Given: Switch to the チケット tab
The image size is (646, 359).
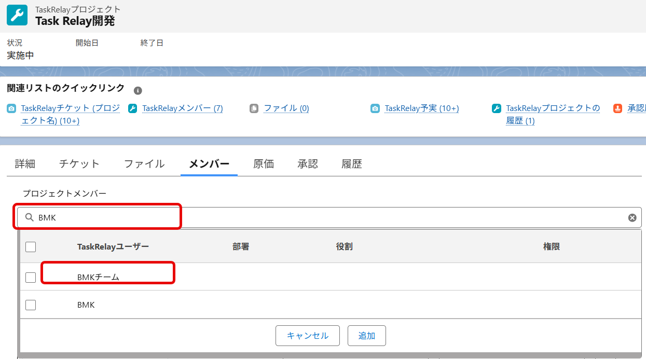Looking at the screenshot, I should point(79,164).
